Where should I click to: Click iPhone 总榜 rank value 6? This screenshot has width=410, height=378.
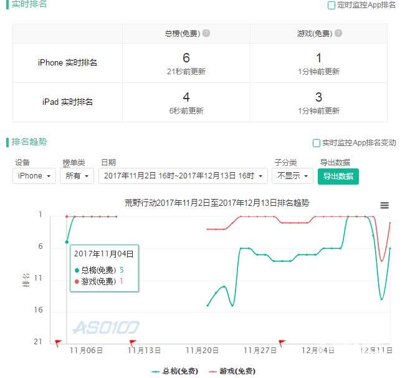click(186, 58)
